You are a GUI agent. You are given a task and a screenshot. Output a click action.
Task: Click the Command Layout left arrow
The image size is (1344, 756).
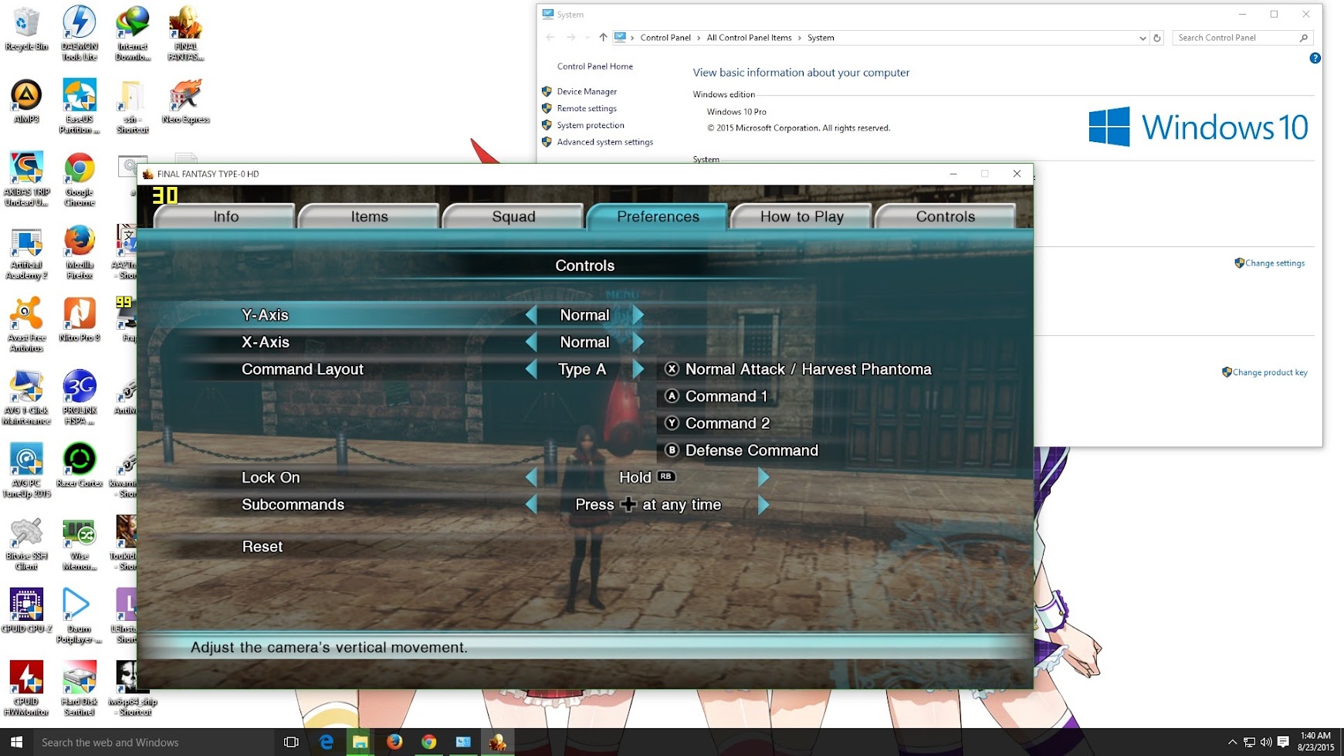pyautogui.click(x=531, y=369)
